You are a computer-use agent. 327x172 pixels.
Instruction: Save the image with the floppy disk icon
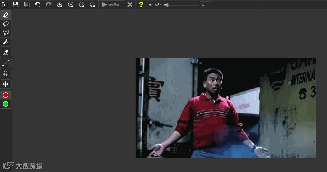16,5
